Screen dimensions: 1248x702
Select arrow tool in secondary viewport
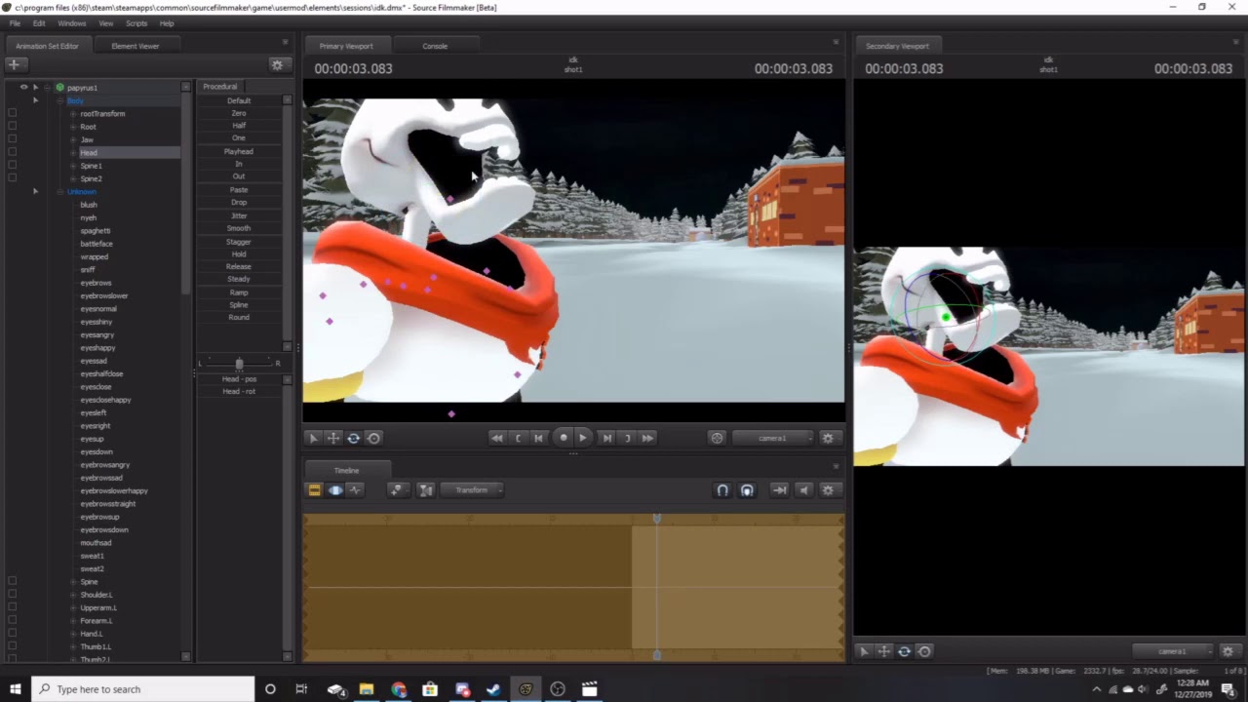[x=864, y=651]
